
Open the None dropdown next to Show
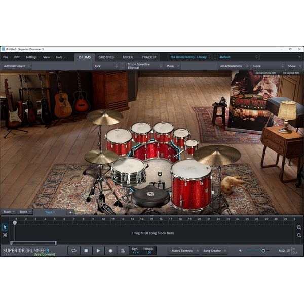point(268,66)
